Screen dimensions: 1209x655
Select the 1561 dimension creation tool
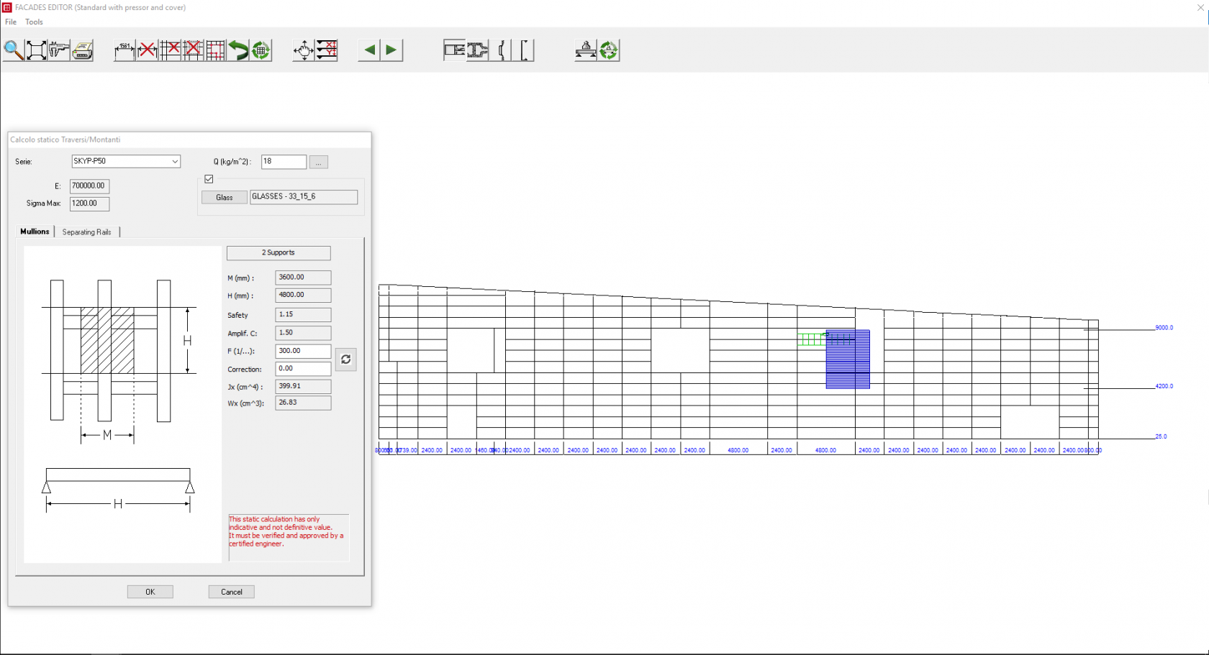[123, 50]
